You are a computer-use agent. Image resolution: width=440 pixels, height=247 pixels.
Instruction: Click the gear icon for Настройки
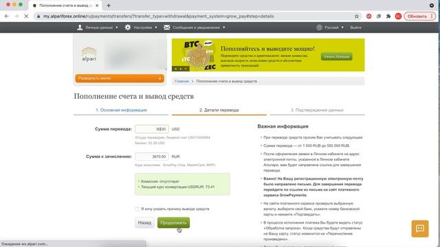click(128, 27)
